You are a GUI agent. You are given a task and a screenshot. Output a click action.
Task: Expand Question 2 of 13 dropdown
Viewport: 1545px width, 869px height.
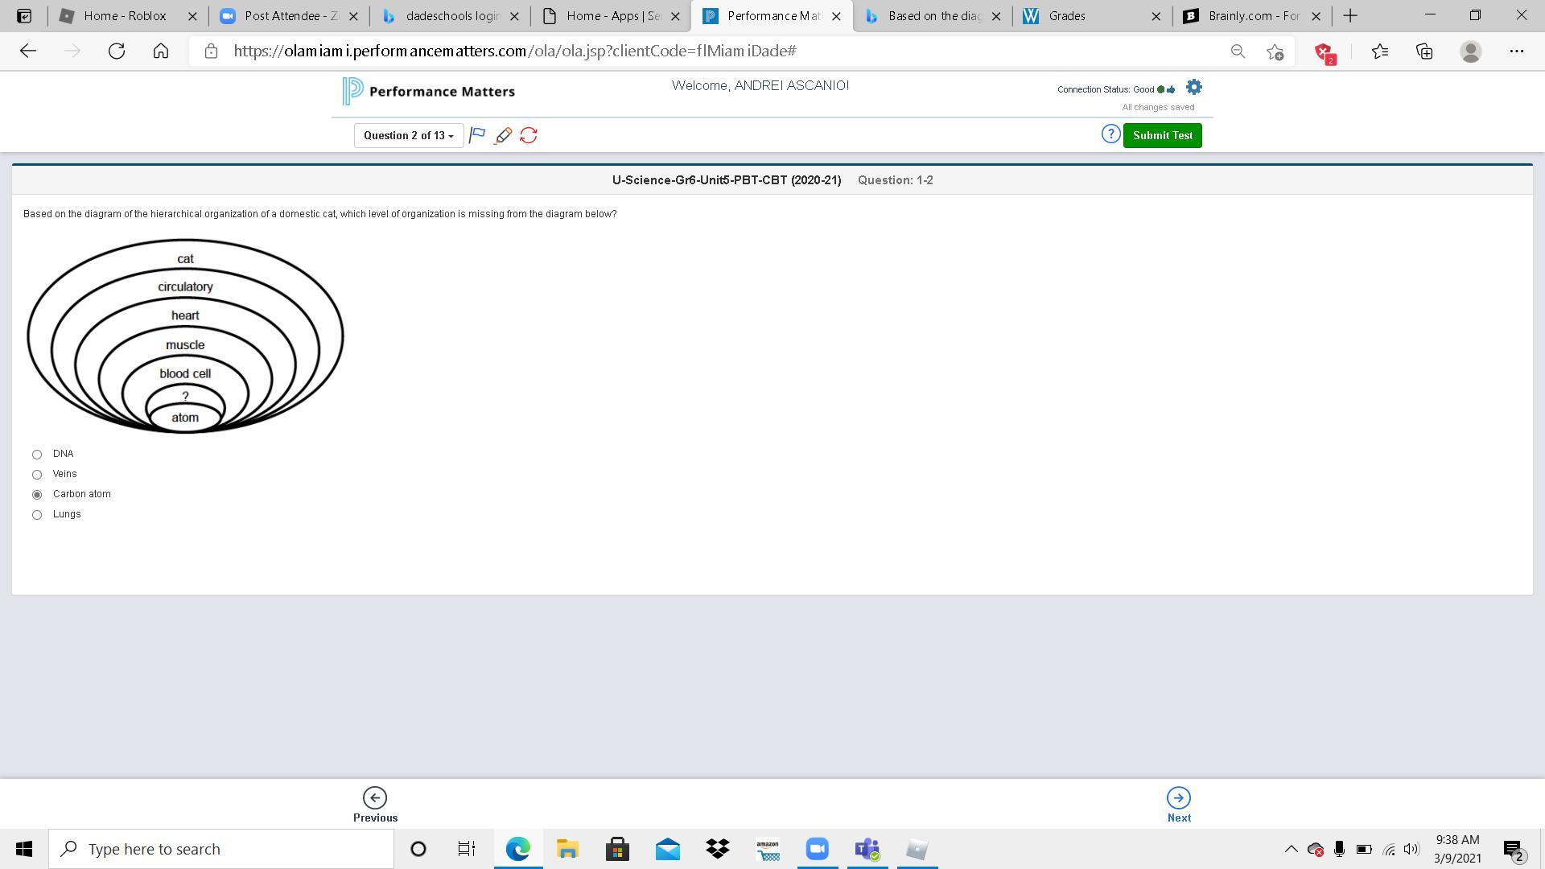click(x=409, y=135)
